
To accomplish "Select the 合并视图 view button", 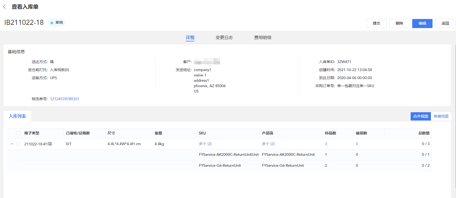I will tap(420, 116).
